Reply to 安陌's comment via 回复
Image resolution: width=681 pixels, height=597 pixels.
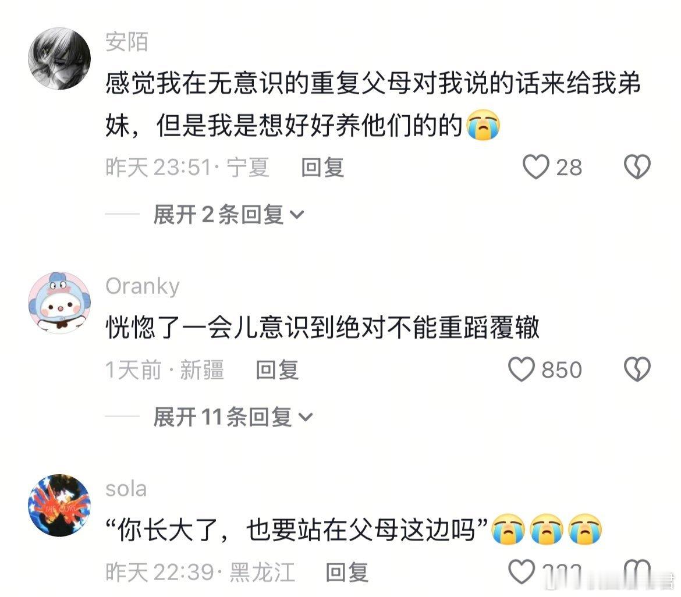[x=323, y=168]
